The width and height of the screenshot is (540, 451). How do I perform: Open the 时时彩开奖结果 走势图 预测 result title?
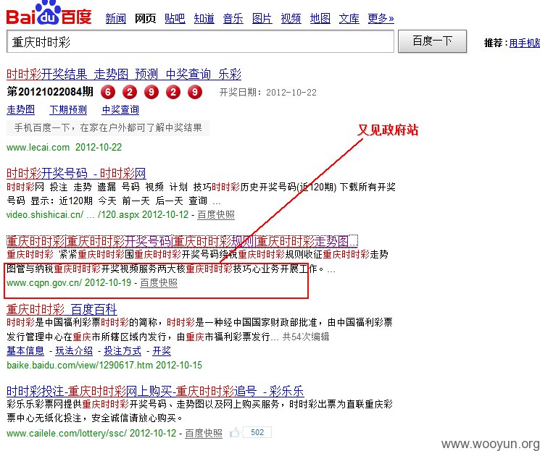pyautogui.click(x=124, y=74)
